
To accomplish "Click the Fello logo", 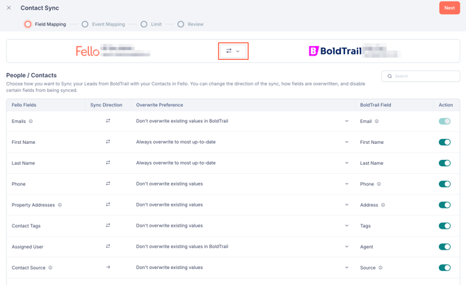I will point(88,51).
